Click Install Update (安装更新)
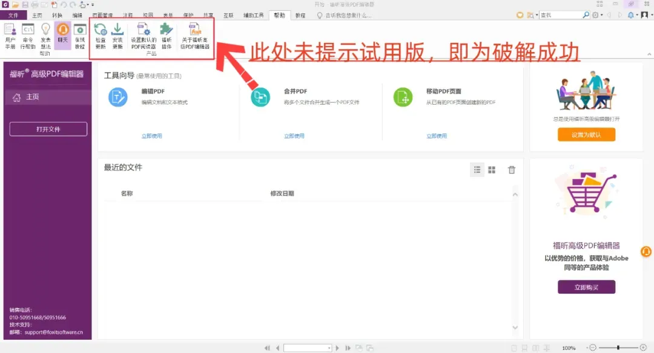 pyautogui.click(x=117, y=36)
